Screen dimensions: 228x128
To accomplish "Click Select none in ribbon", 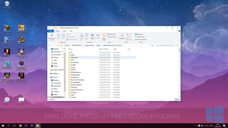I will 140,37.
